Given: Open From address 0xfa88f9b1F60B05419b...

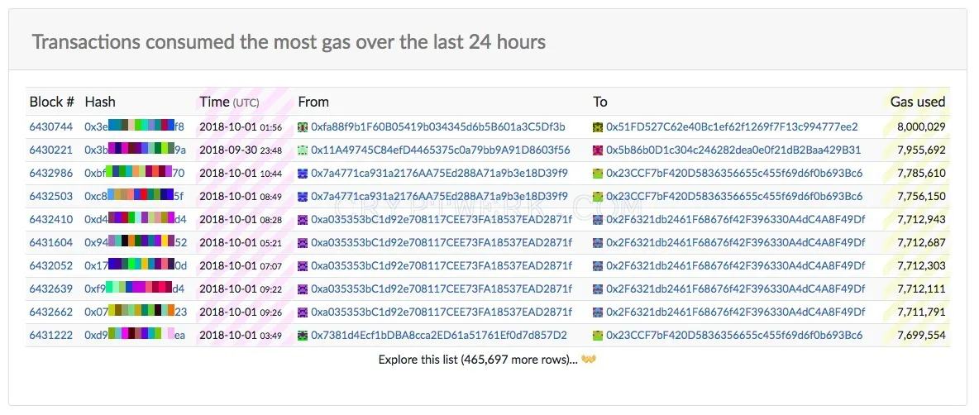Looking at the screenshot, I should point(438,126).
